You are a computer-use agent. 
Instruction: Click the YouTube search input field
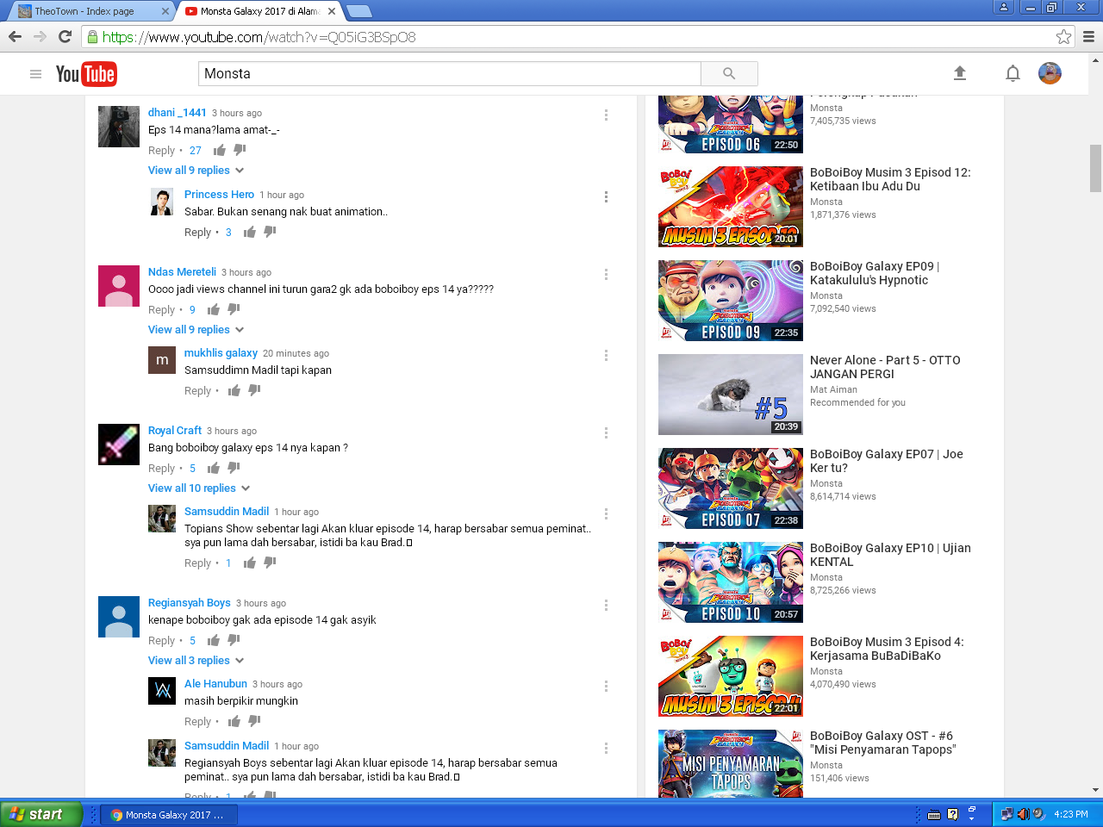pyautogui.click(x=450, y=74)
